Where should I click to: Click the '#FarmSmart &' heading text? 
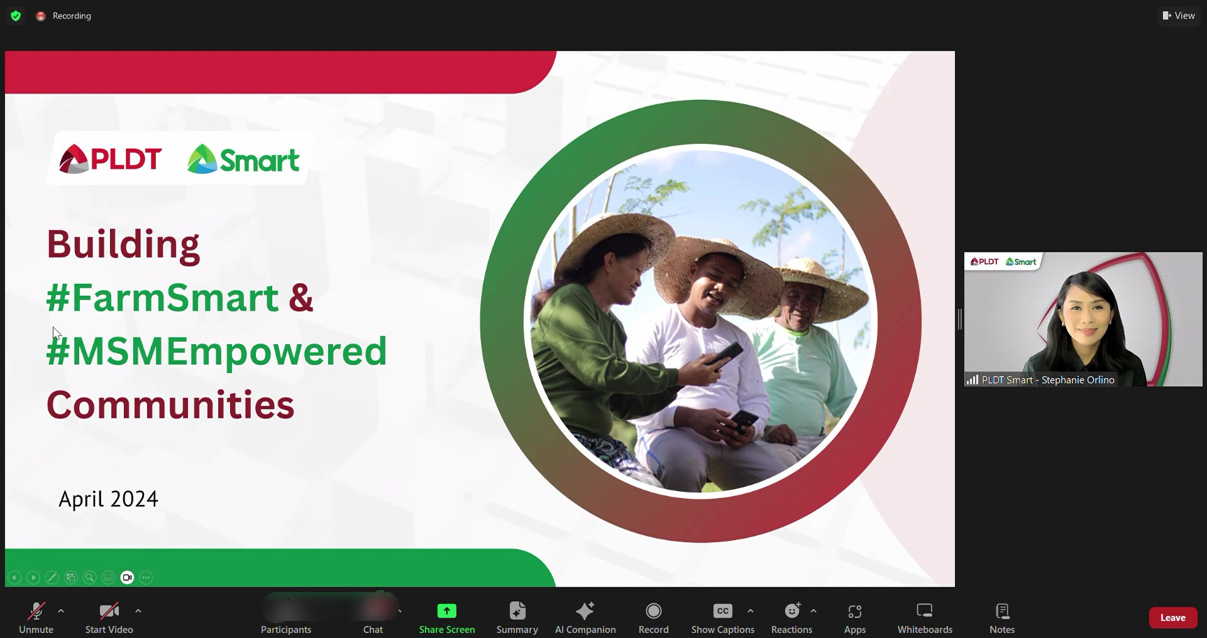pyautogui.click(x=180, y=298)
